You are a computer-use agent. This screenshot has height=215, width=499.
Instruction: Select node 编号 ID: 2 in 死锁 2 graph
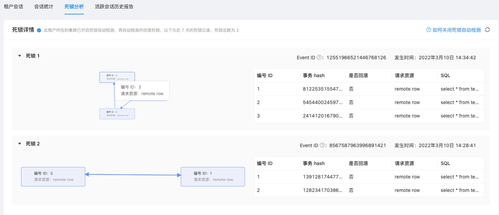[x=53, y=177]
